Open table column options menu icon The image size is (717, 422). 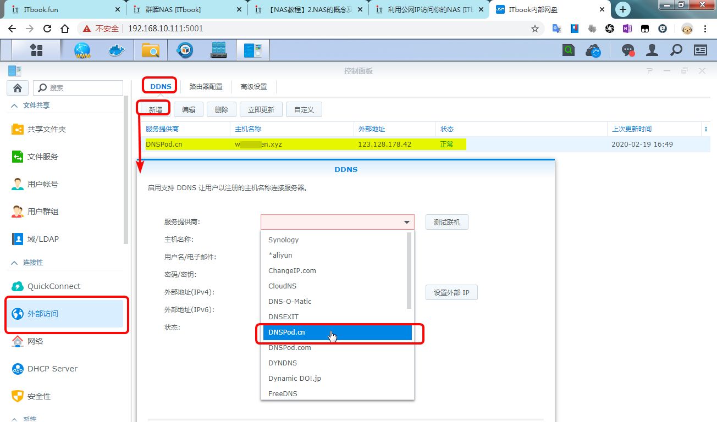(x=706, y=129)
